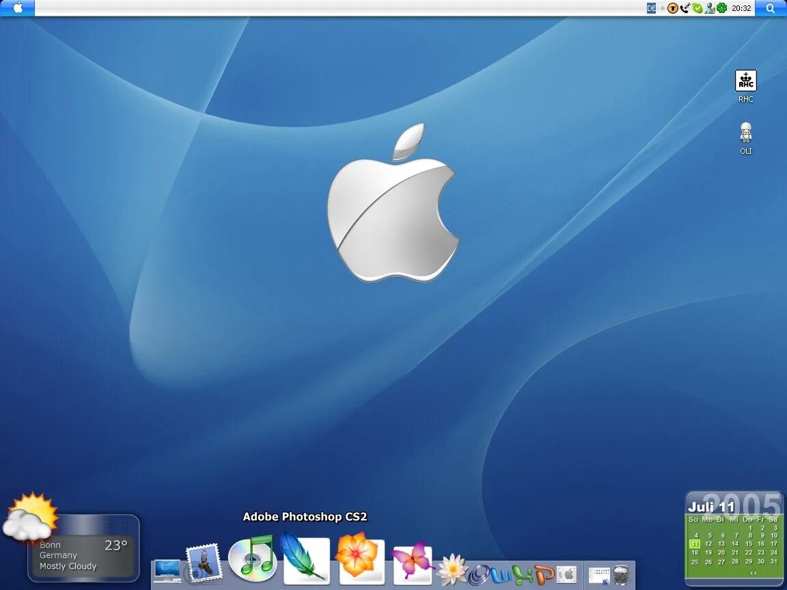Viewport: 787px width, 590px height.
Task: Click the 20:32 clock
Action: coord(741,8)
